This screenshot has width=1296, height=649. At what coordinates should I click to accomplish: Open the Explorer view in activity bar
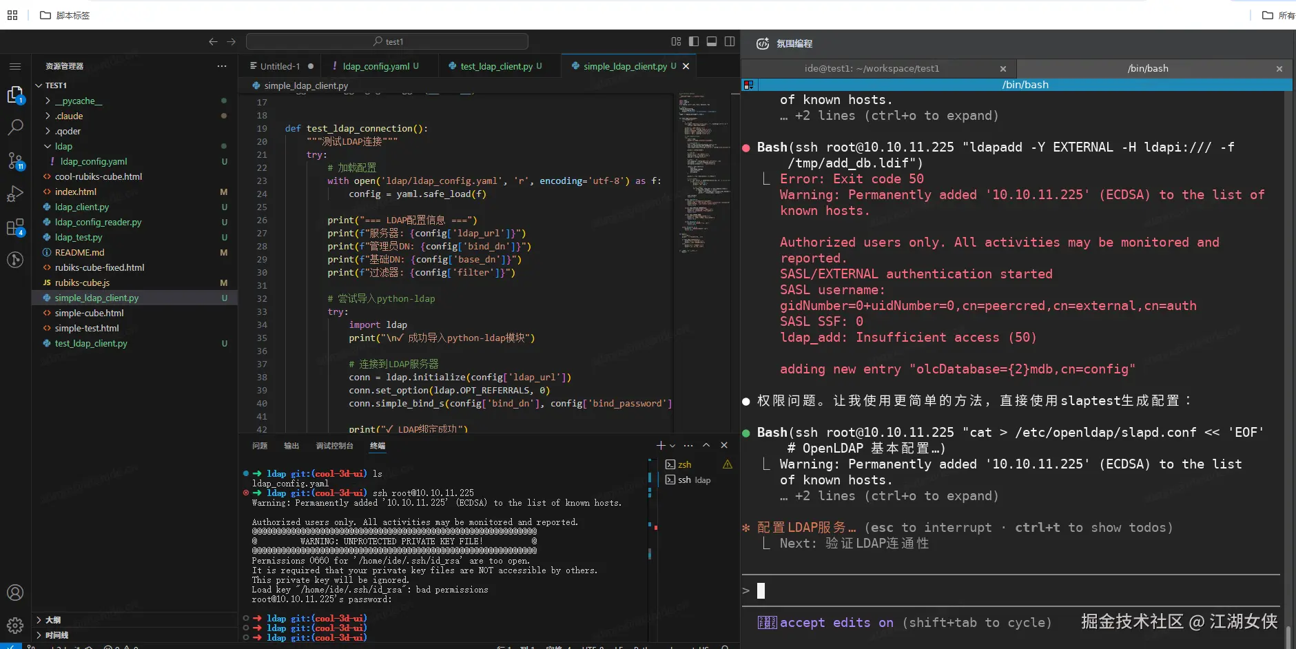pyautogui.click(x=15, y=95)
